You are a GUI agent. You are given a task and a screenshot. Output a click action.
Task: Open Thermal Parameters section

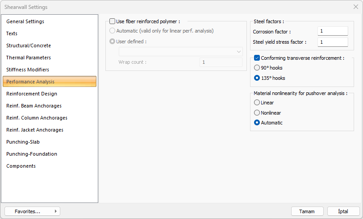click(x=29, y=58)
